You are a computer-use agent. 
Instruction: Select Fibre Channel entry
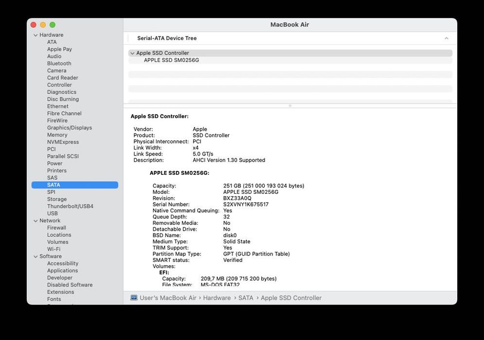coord(64,114)
